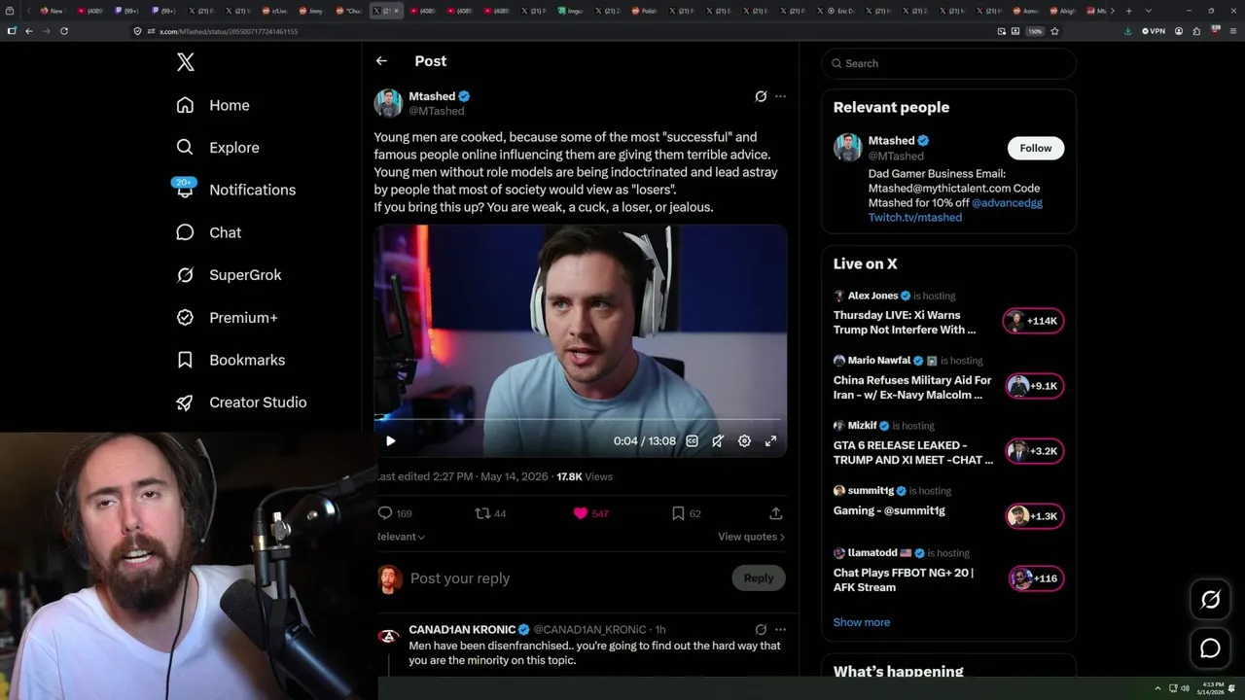
Task: Open video settings gear
Action: (744, 440)
